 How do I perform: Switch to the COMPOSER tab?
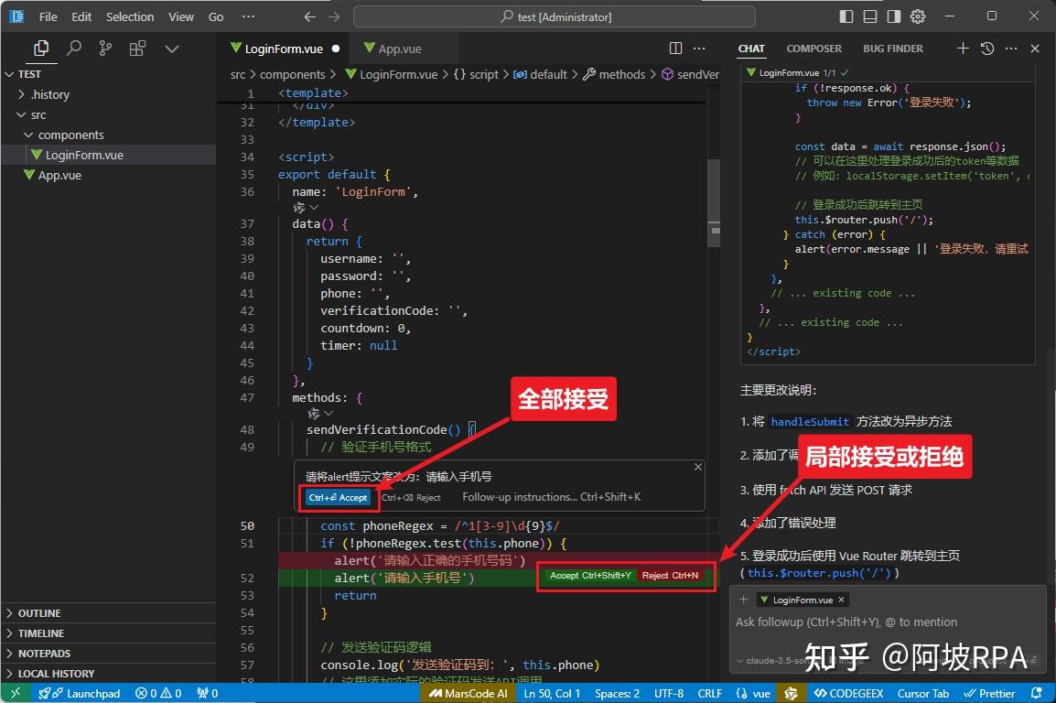(x=814, y=48)
